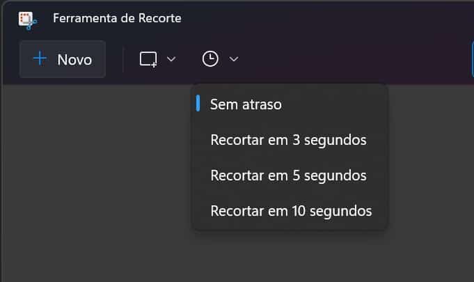Click the vertical divider after Novo
This screenshot has height=282, width=474.
coord(123,59)
